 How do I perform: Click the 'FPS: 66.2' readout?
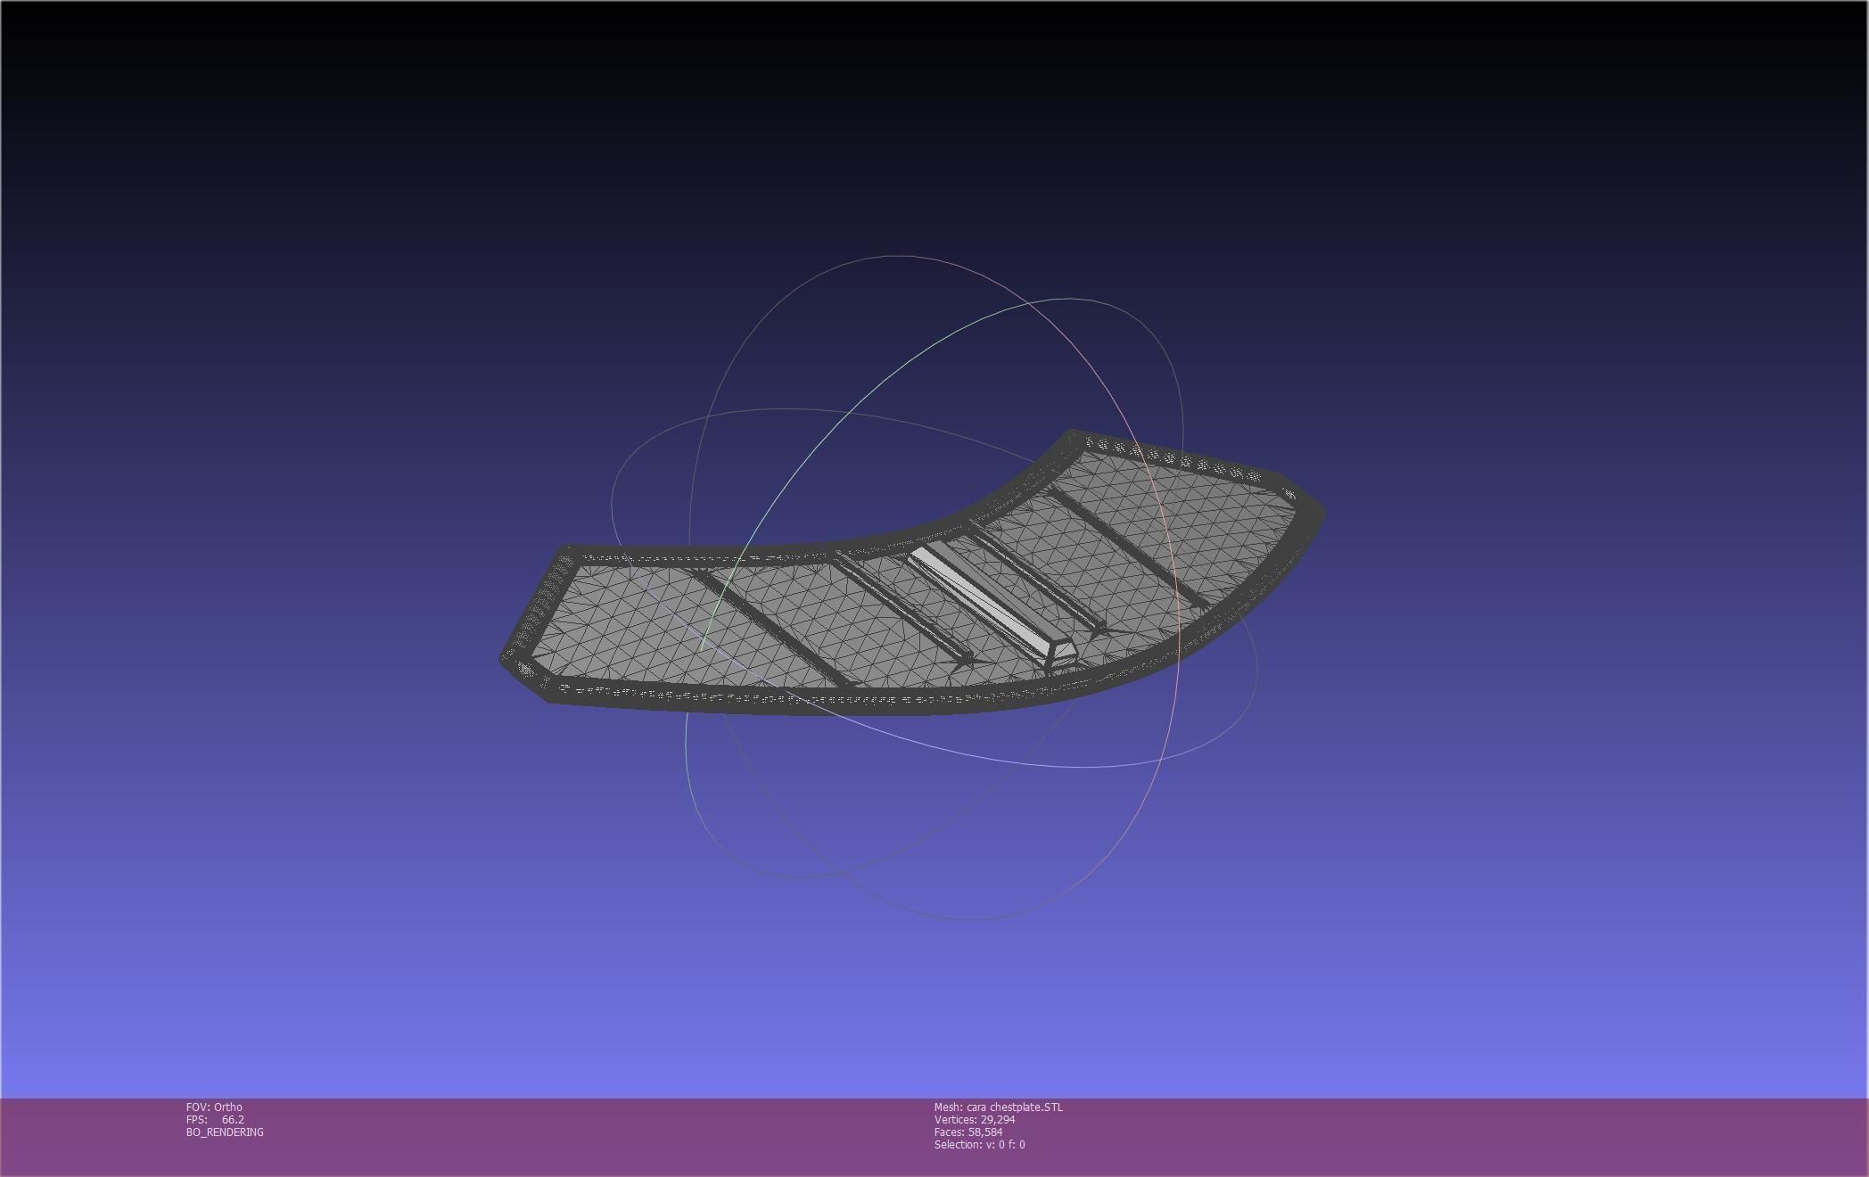click(x=215, y=1119)
